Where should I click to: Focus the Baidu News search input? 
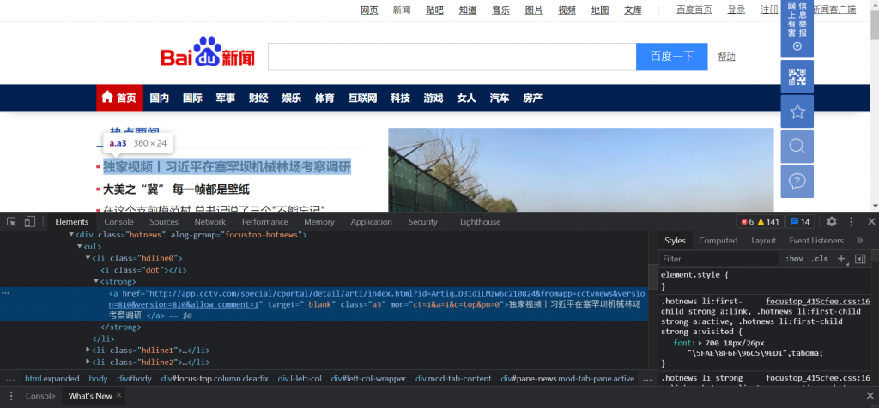click(x=452, y=57)
